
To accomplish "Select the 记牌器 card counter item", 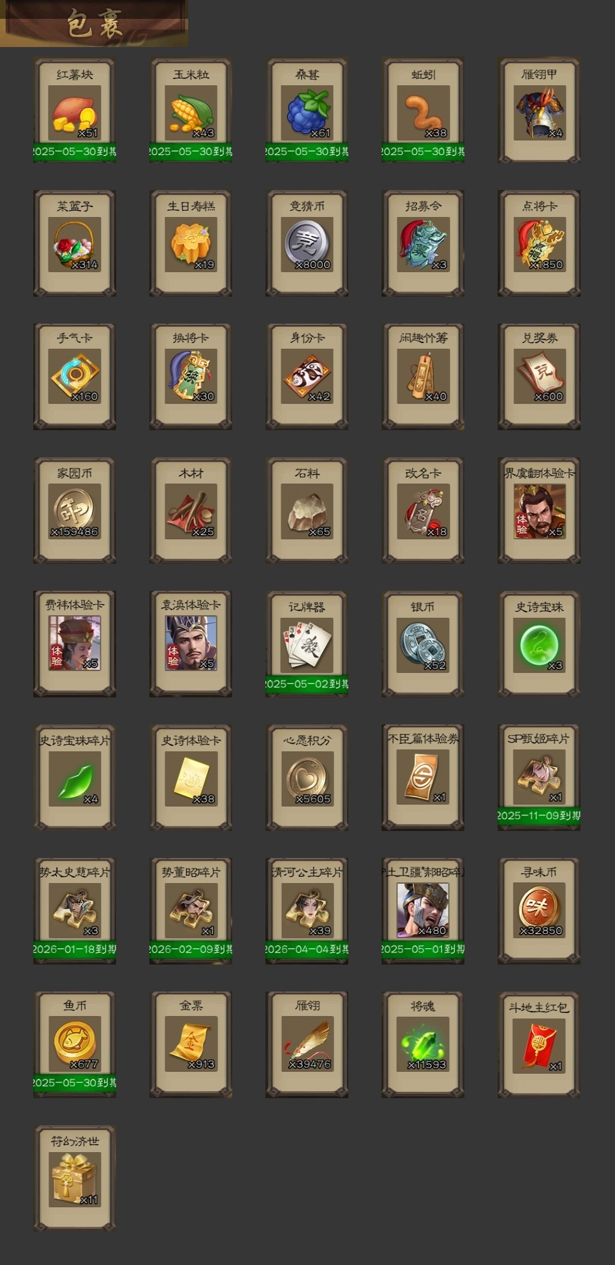I will [x=307, y=644].
